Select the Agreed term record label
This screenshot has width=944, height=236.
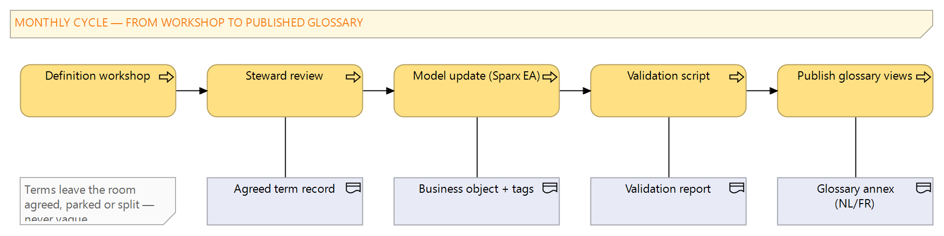point(284,189)
